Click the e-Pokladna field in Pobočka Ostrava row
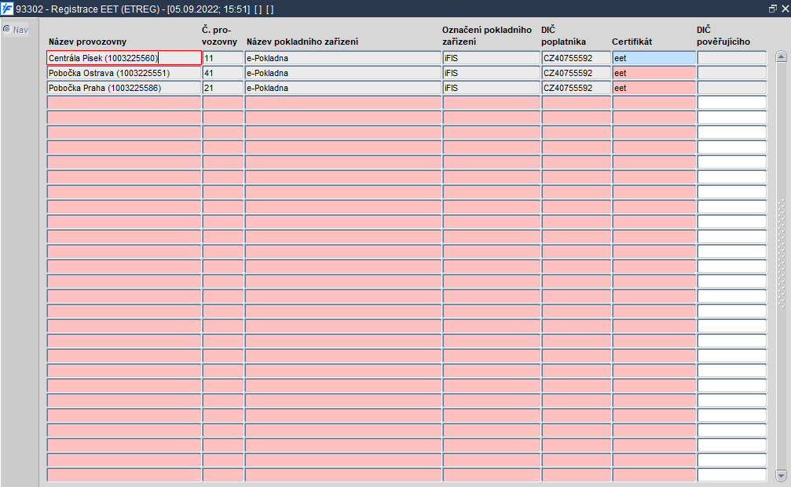Viewport: 791px width, 487px height. 343,73
